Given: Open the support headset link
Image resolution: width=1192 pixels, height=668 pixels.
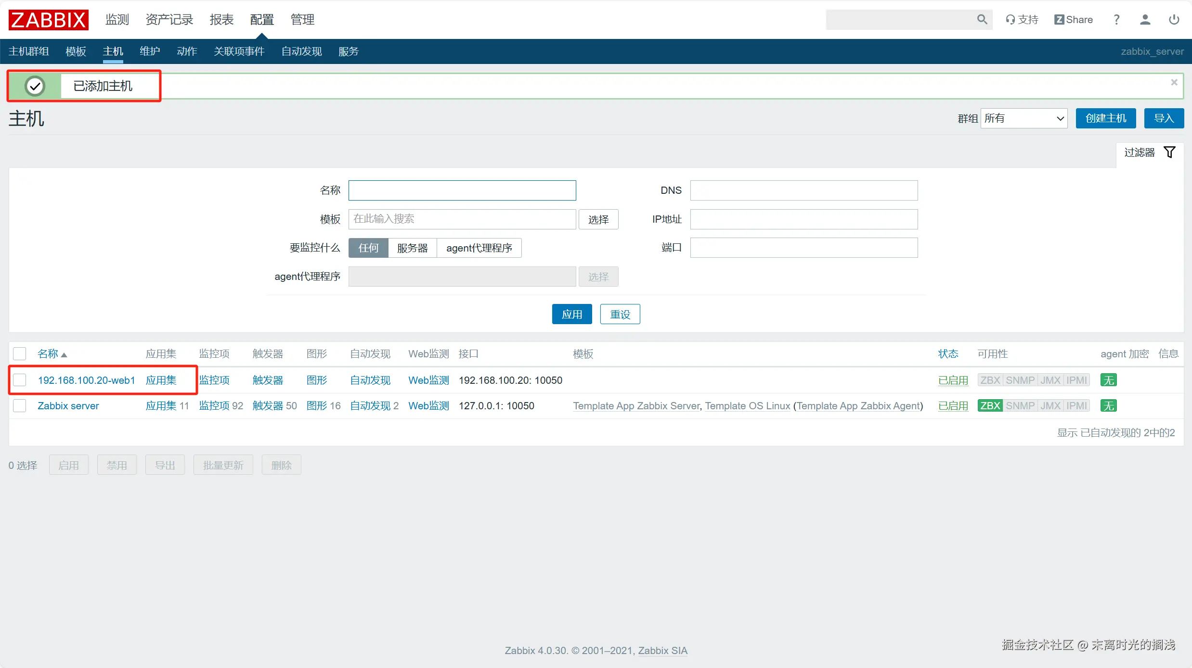Looking at the screenshot, I should pyautogui.click(x=1022, y=20).
